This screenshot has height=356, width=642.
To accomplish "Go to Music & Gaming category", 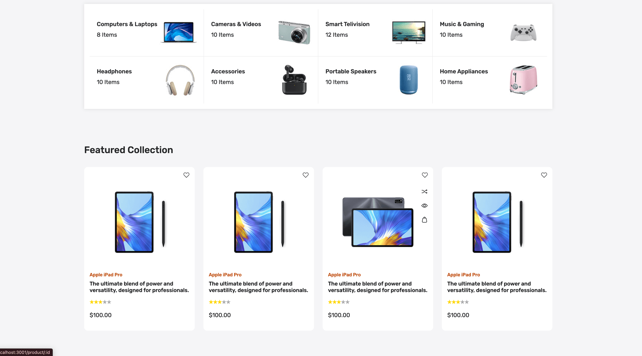I will click(x=461, y=24).
